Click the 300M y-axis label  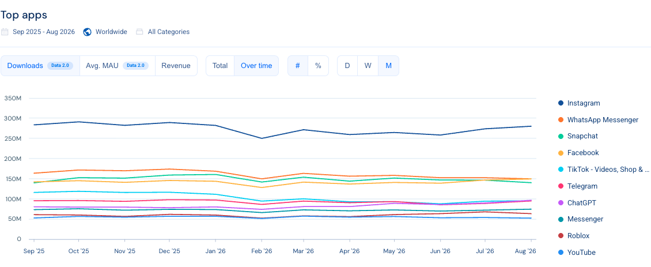click(x=13, y=118)
